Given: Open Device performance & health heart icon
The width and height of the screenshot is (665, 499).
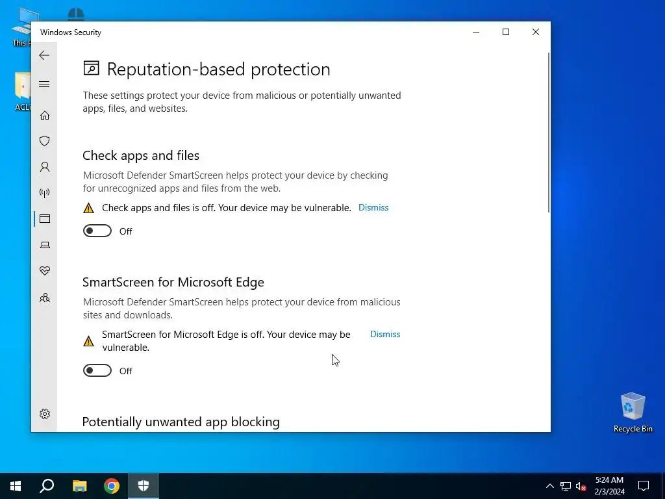Looking at the screenshot, I should click(45, 271).
